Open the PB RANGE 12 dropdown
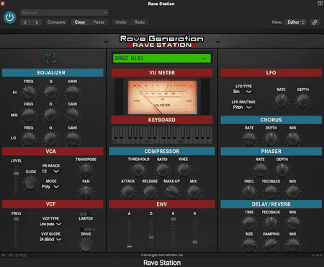 click(50, 171)
